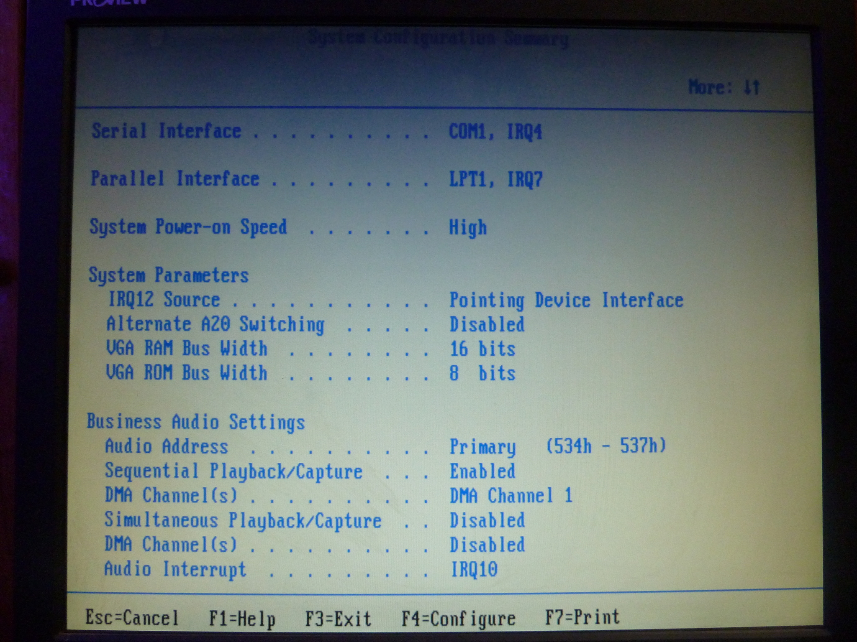857x642 pixels.
Task: Click the More scroll arrows indicator
Action: [x=724, y=87]
